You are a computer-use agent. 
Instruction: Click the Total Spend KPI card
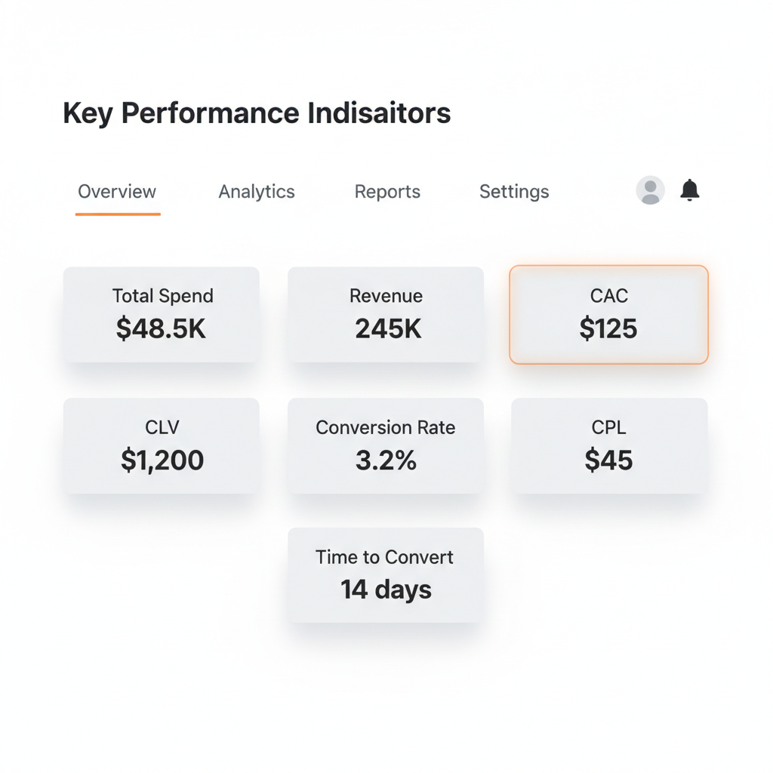click(161, 314)
